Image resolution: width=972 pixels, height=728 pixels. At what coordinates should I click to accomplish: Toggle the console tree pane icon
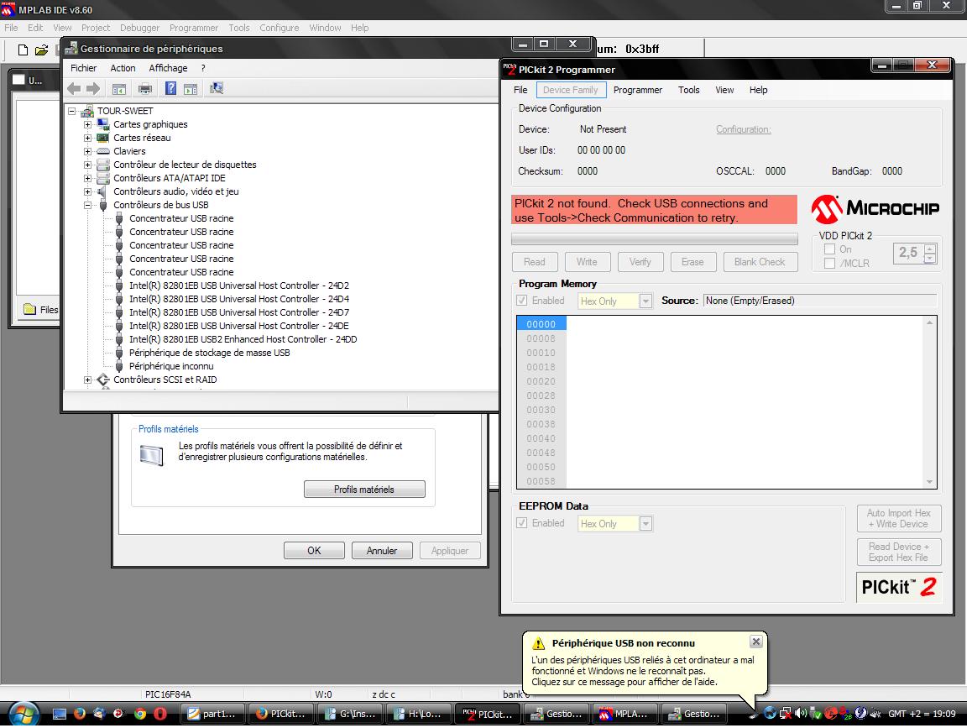[x=119, y=89]
